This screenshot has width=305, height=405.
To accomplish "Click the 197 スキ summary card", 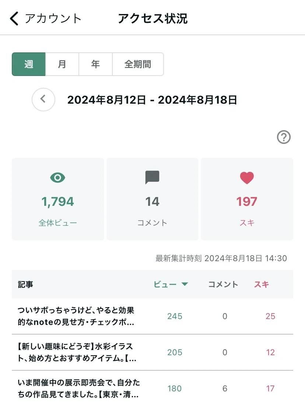I will tap(247, 199).
